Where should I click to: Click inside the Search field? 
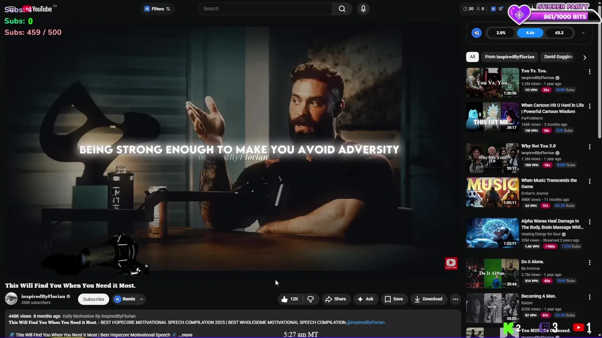click(x=265, y=8)
